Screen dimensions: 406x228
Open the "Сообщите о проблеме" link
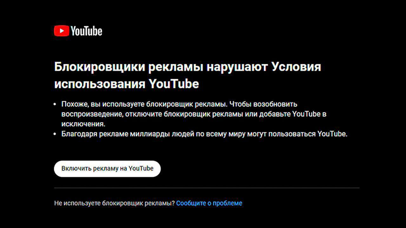point(209,203)
